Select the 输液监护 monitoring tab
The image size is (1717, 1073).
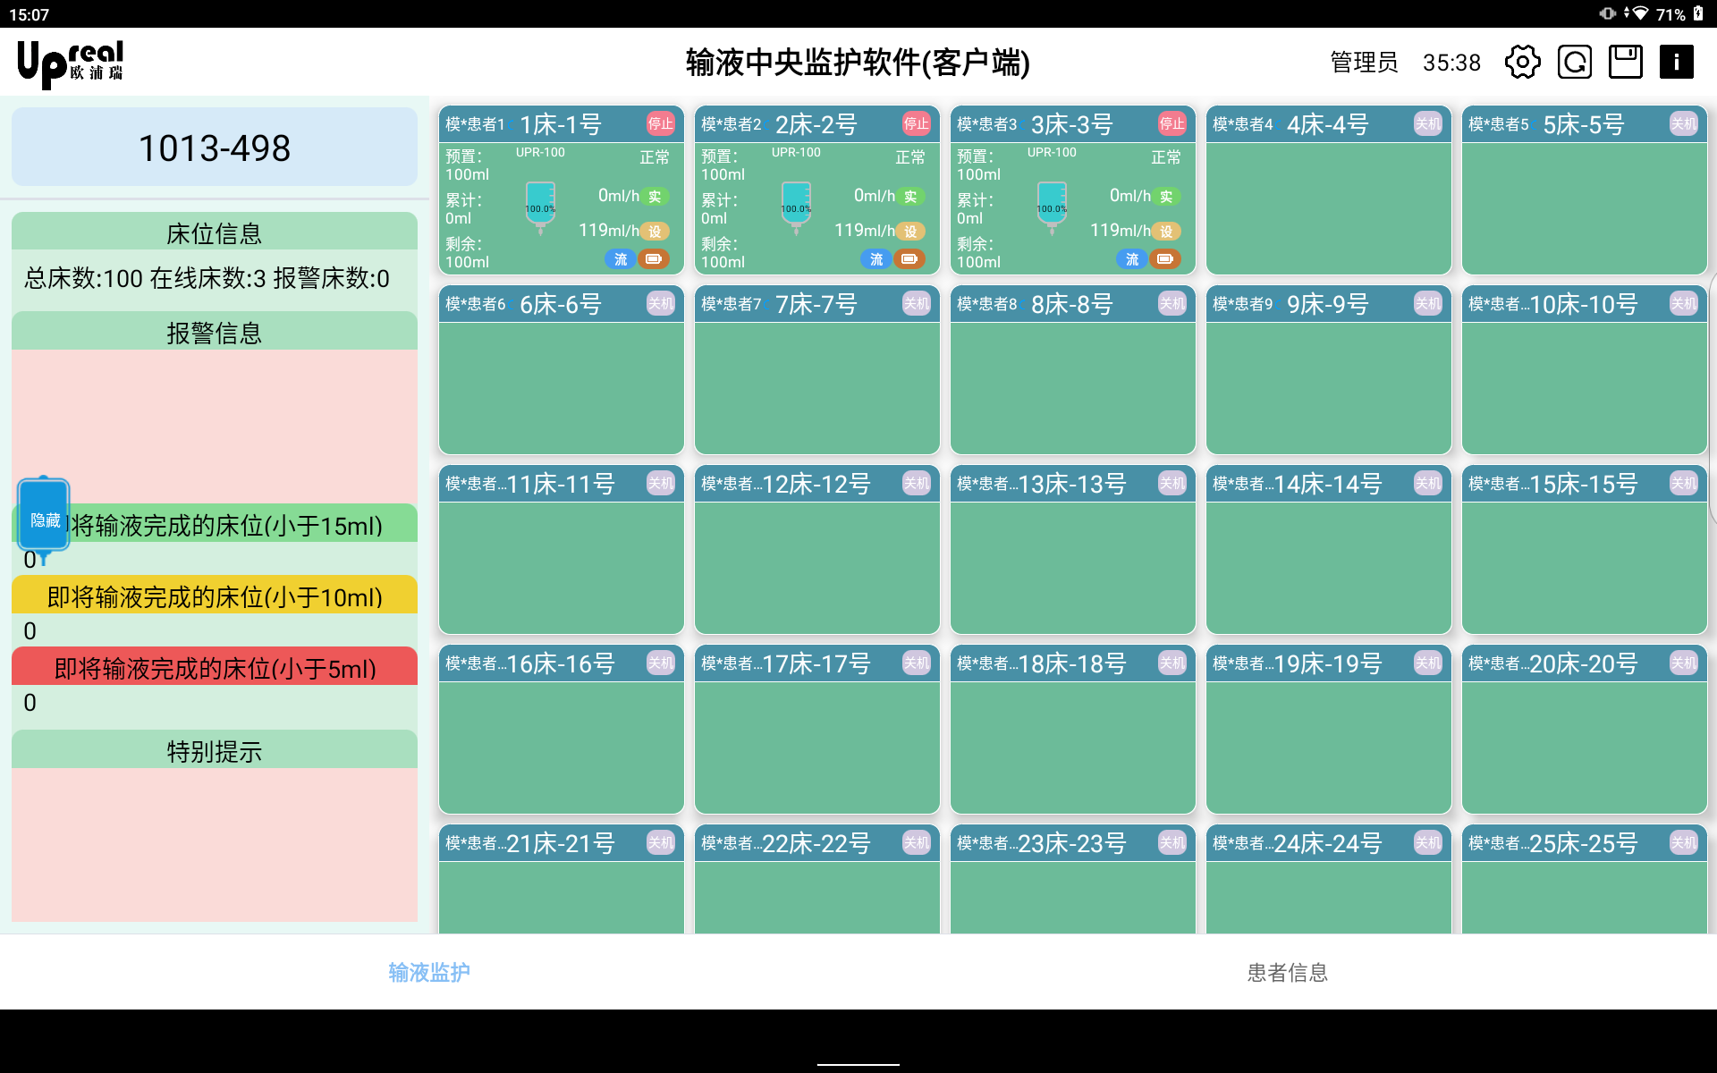click(428, 972)
